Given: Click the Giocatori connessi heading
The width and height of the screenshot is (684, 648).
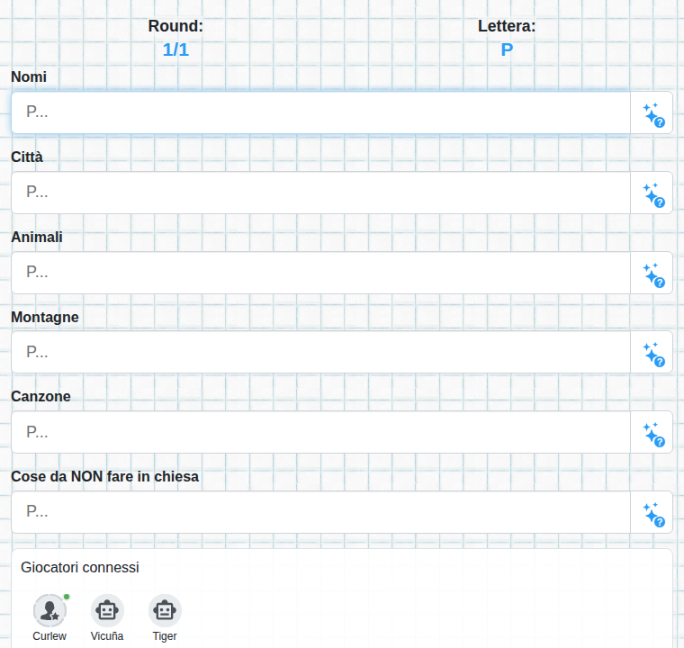Looking at the screenshot, I should tap(80, 567).
